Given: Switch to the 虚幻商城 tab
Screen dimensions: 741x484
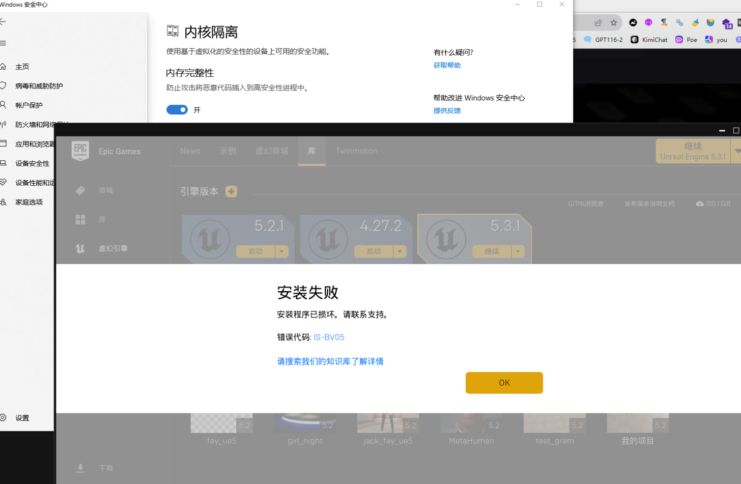Looking at the screenshot, I should (x=272, y=151).
